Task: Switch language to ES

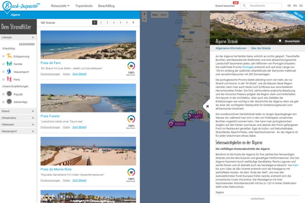Action: [301, 6]
